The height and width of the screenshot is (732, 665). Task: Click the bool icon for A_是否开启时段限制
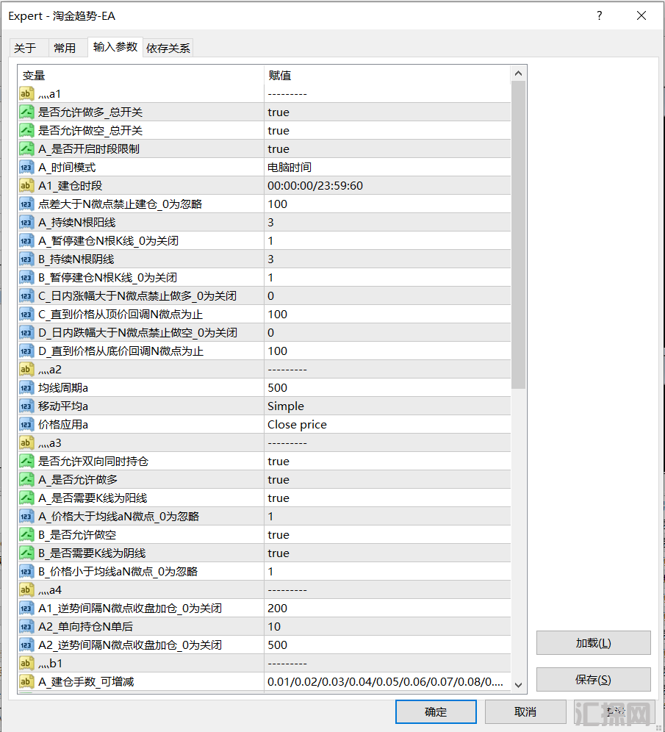(26, 149)
